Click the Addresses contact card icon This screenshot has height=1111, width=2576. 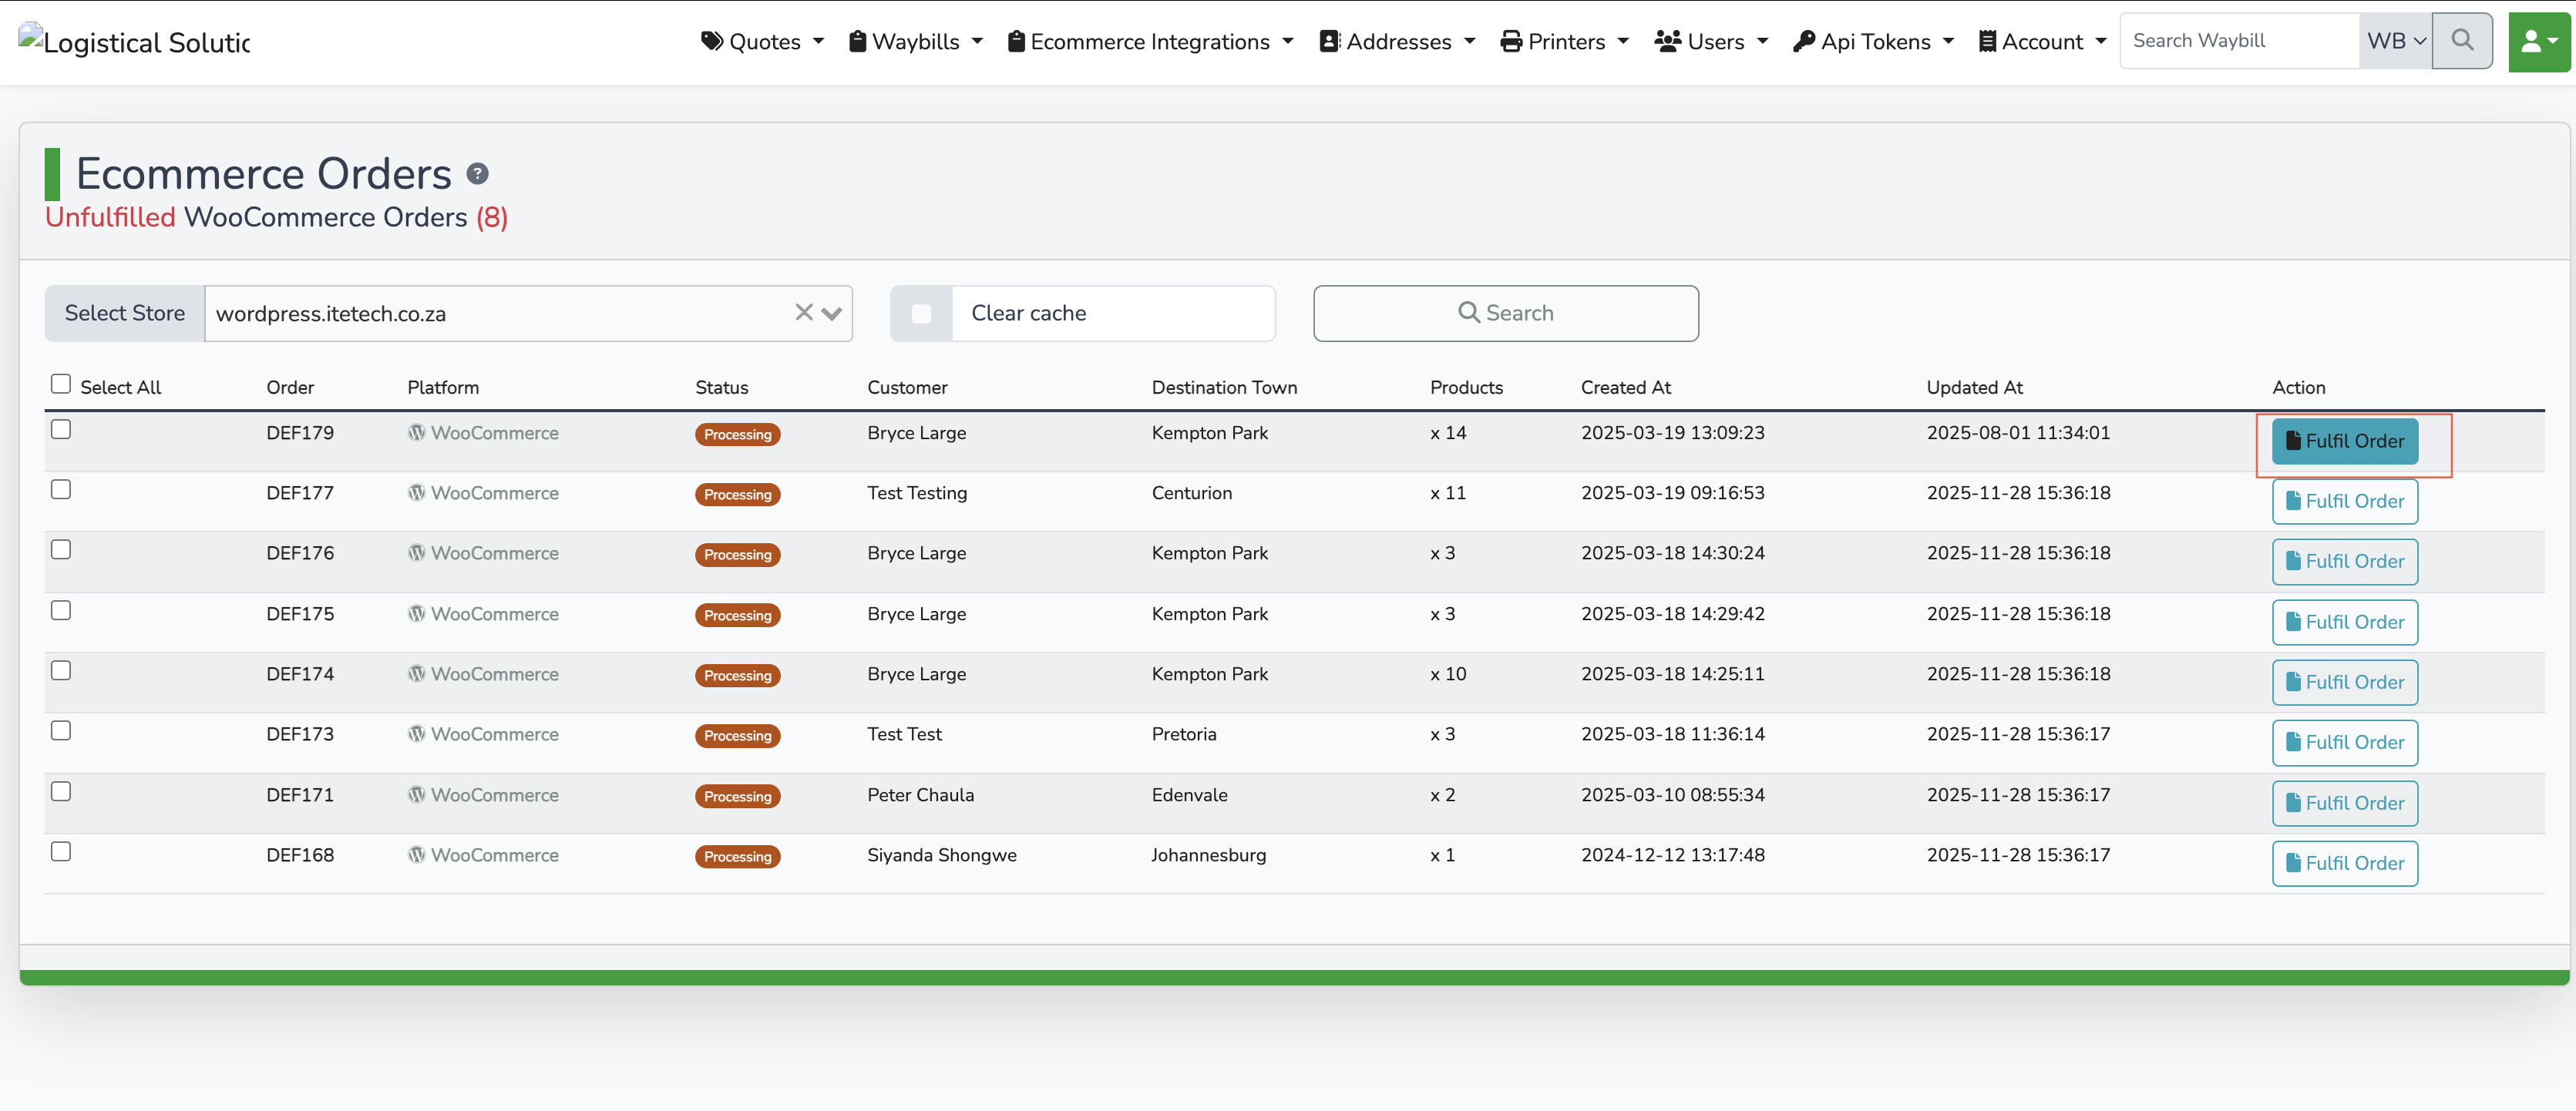[x=1327, y=41]
